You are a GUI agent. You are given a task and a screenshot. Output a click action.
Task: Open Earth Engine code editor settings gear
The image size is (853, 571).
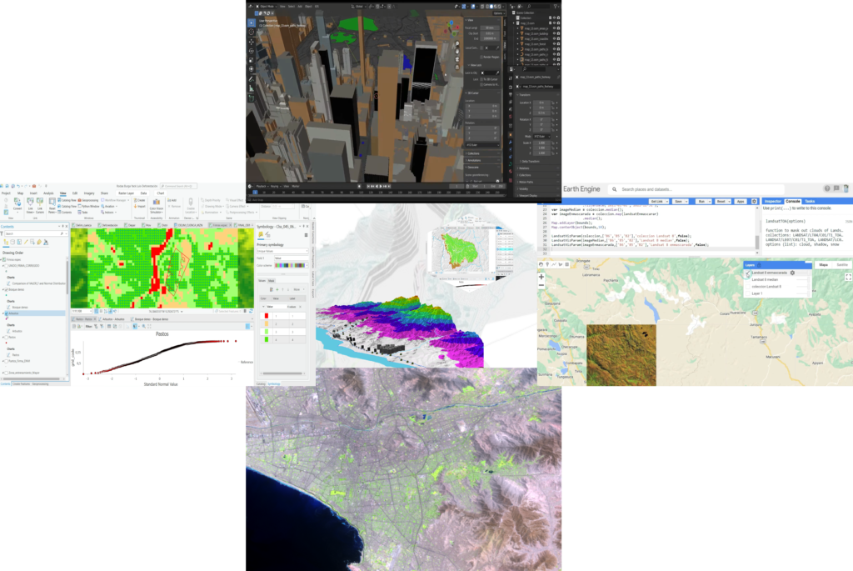tap(752, 201)
